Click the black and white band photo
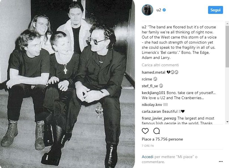This screenshot has height=168, width=229. (x=67, y=84)
